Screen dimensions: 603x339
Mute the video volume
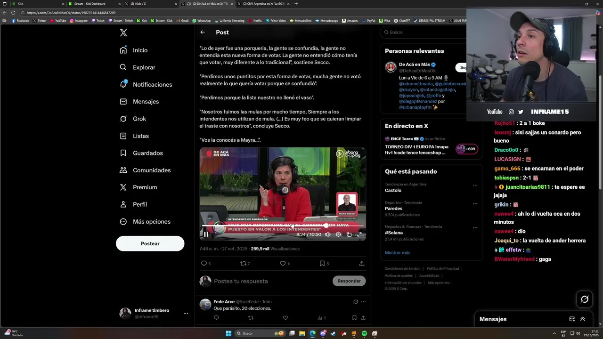point(327,234)
